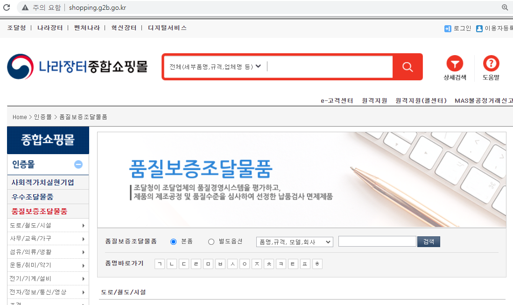Go to Home in the breadcrumb
The height and width of the screenshot is (305, 513).
(x=20, y=117)
